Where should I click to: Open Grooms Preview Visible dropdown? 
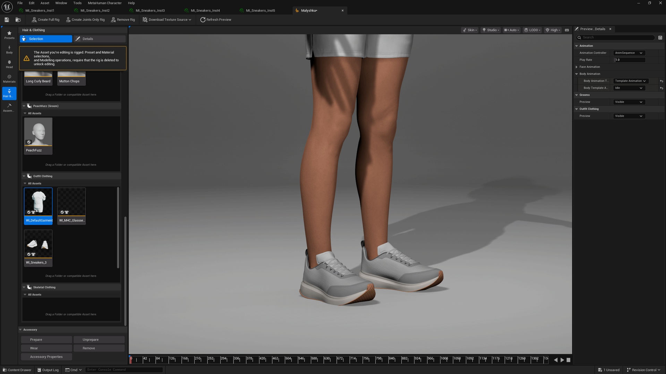629,102
